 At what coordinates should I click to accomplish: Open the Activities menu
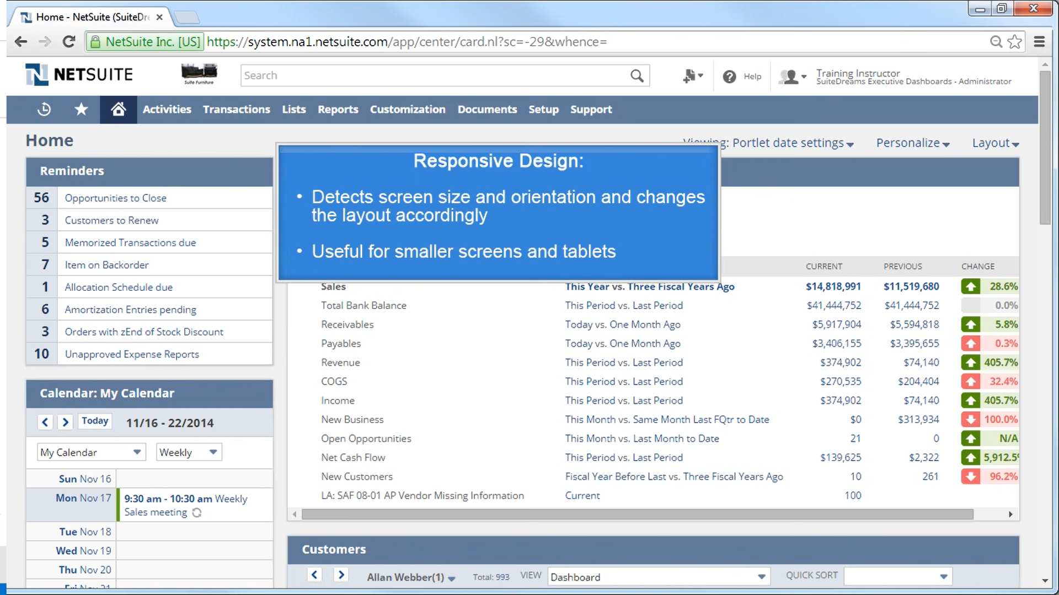(x=167, y=109)
